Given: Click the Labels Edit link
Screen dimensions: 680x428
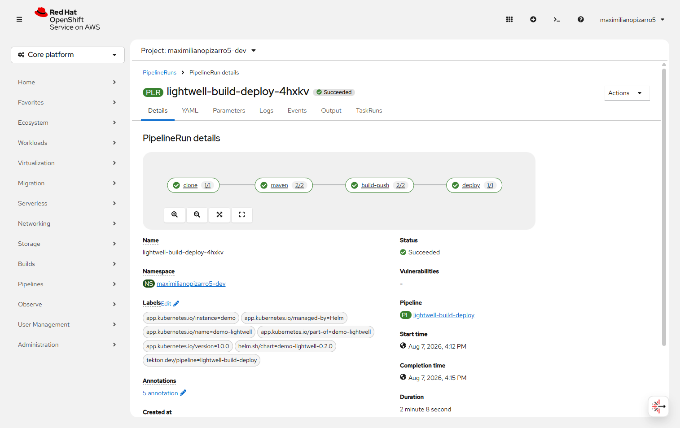Looking at the screenshot, I should click(166, 304).
